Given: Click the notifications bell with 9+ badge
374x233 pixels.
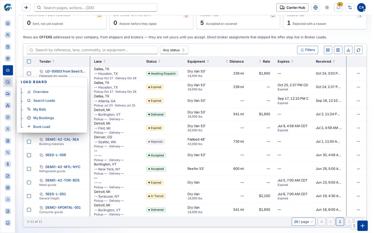Looking at the screenshot, I should [338, 8].
